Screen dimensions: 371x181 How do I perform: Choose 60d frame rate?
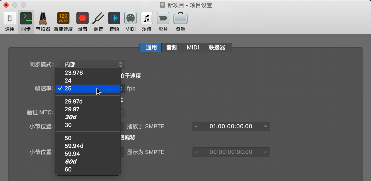(x=88, y=162)
